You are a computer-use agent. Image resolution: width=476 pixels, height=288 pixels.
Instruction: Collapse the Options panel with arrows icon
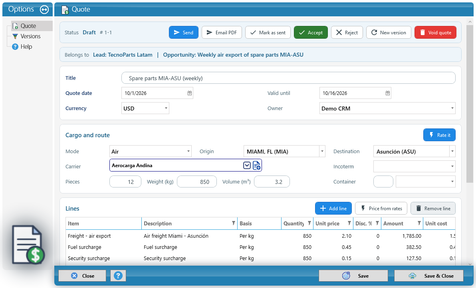tap(44, 10)
